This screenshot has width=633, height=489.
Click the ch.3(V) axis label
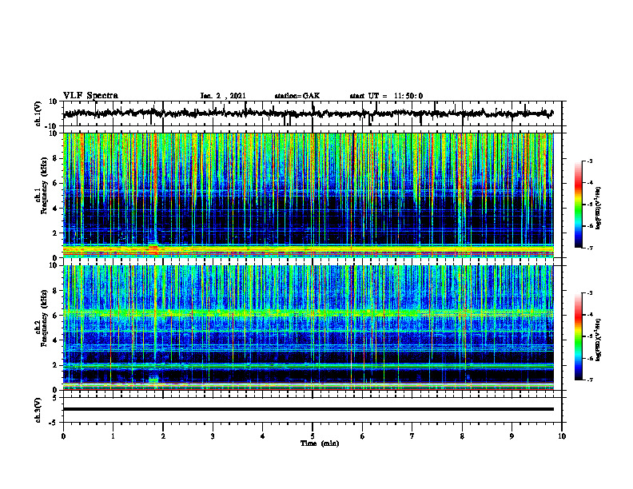pyautogui.click(x=38, y=410)
